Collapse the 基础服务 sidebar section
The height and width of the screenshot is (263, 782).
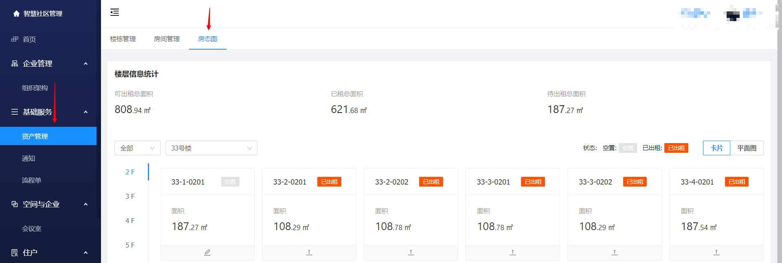[86, 112]
